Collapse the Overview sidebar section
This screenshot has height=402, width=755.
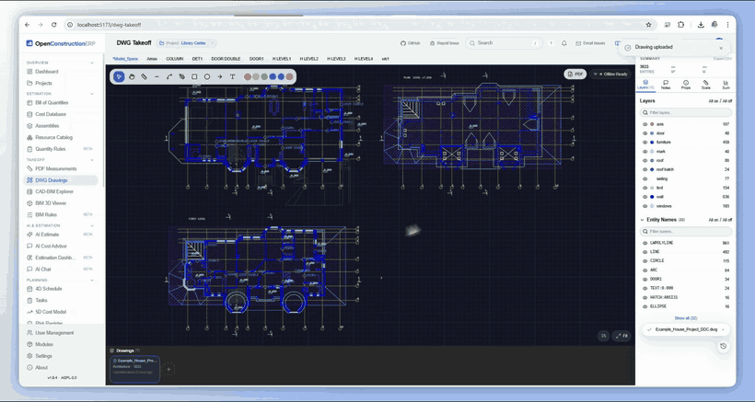pos(92,63)
